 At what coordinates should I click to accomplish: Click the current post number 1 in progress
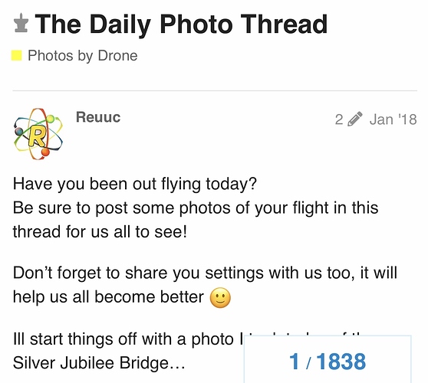point(294,362)
